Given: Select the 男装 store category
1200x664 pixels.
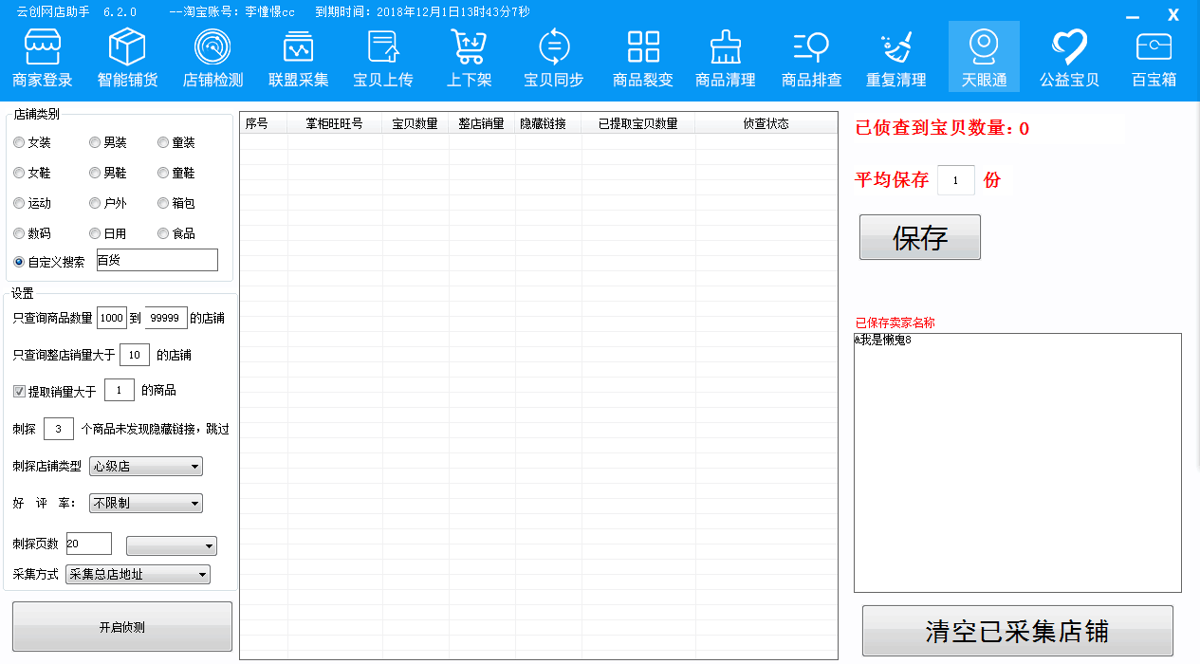Looking at the screenshot, I should 108,142.
